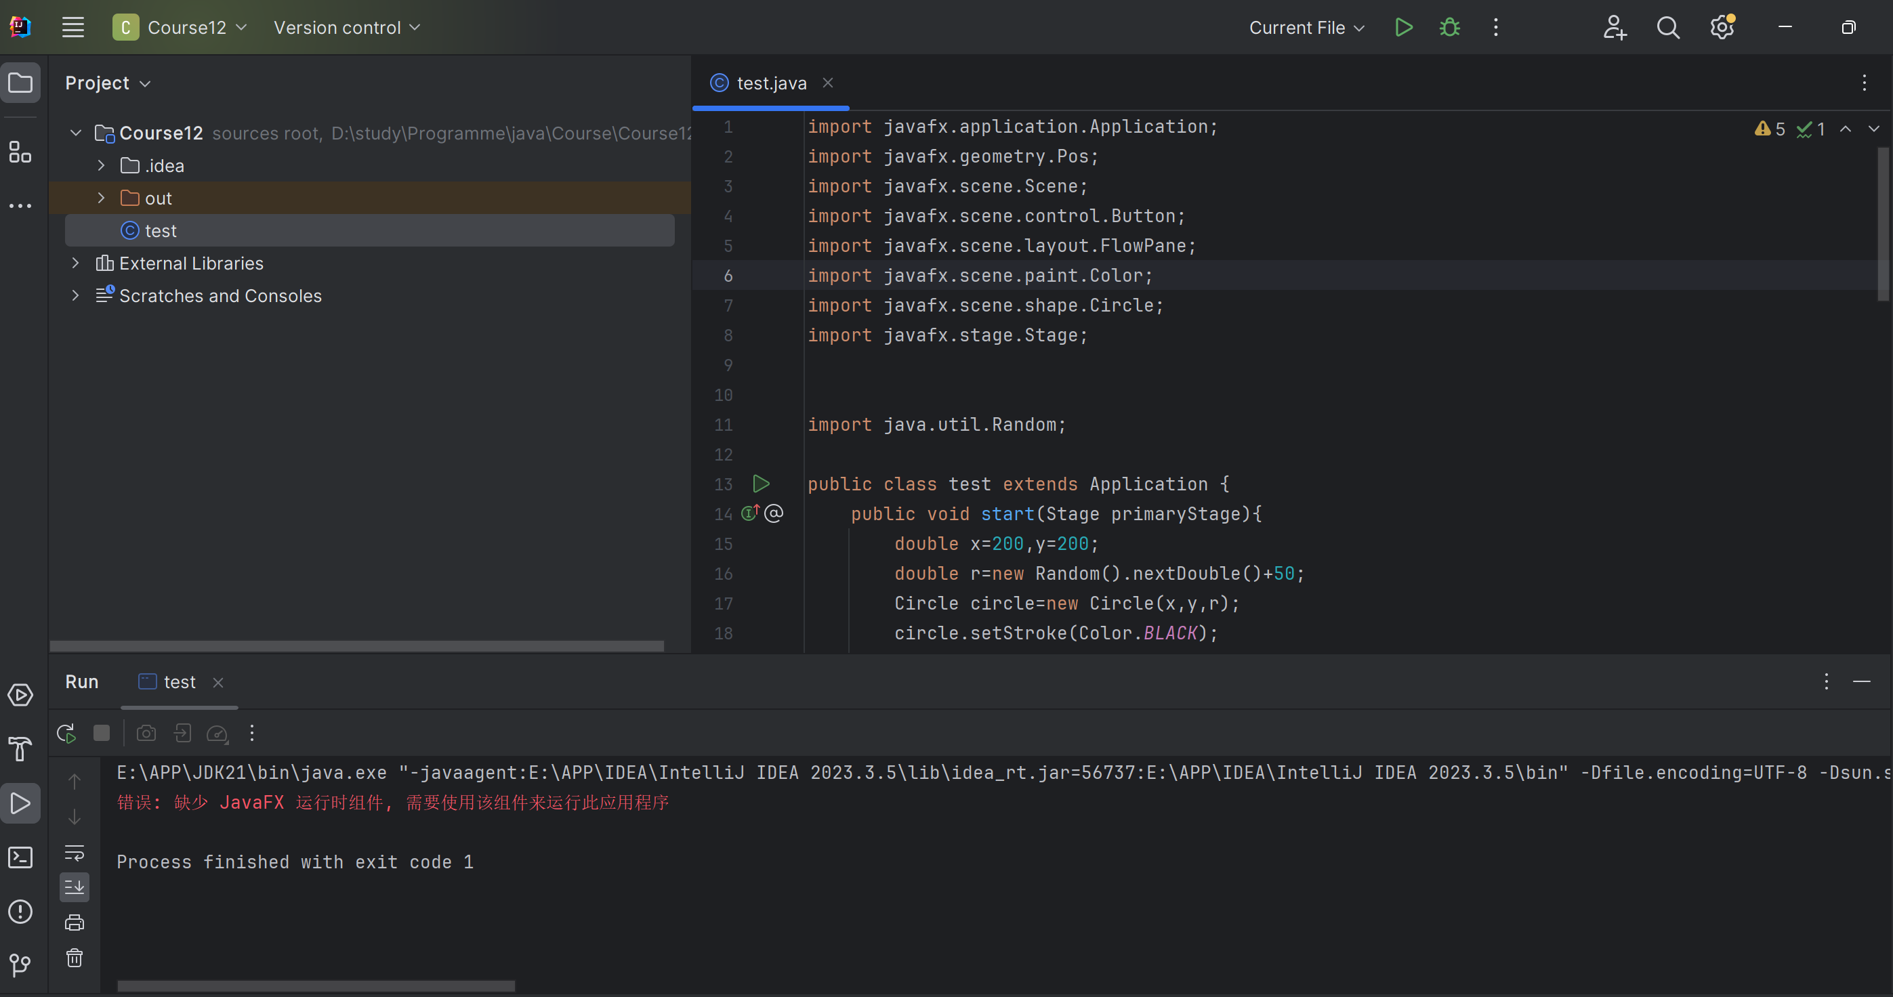Screen dimensions: 1893x997
Task: Go up the stack trace arrow
Action: click(x=75, y=781)
